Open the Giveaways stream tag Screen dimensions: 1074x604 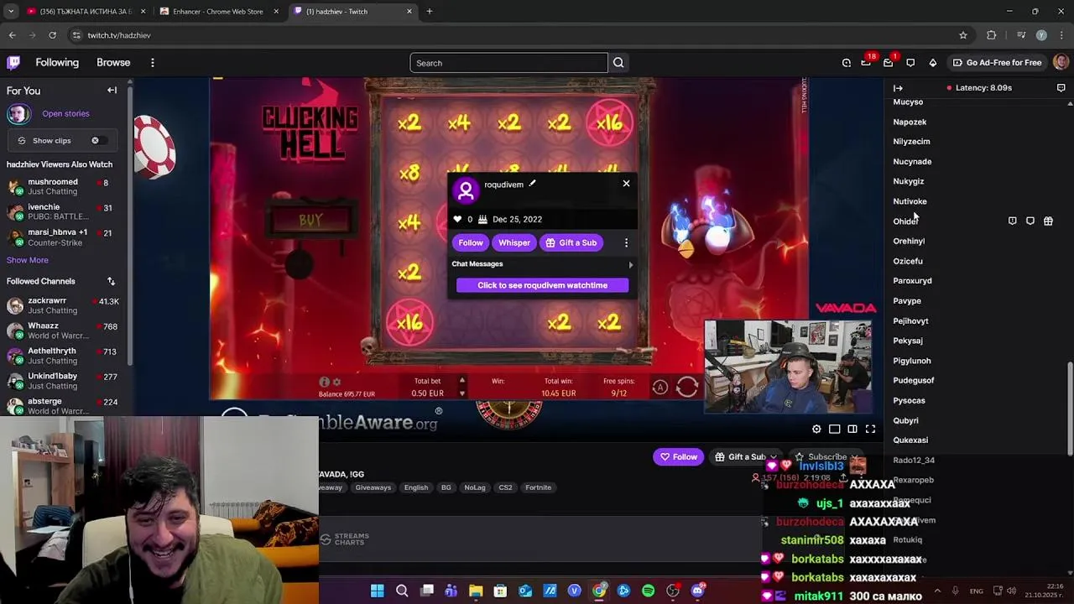pos(373,487)
